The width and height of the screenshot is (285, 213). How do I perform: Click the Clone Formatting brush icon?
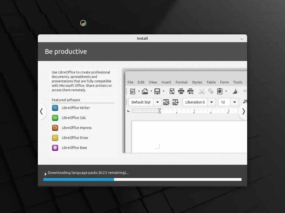click(x=235, y=91)
